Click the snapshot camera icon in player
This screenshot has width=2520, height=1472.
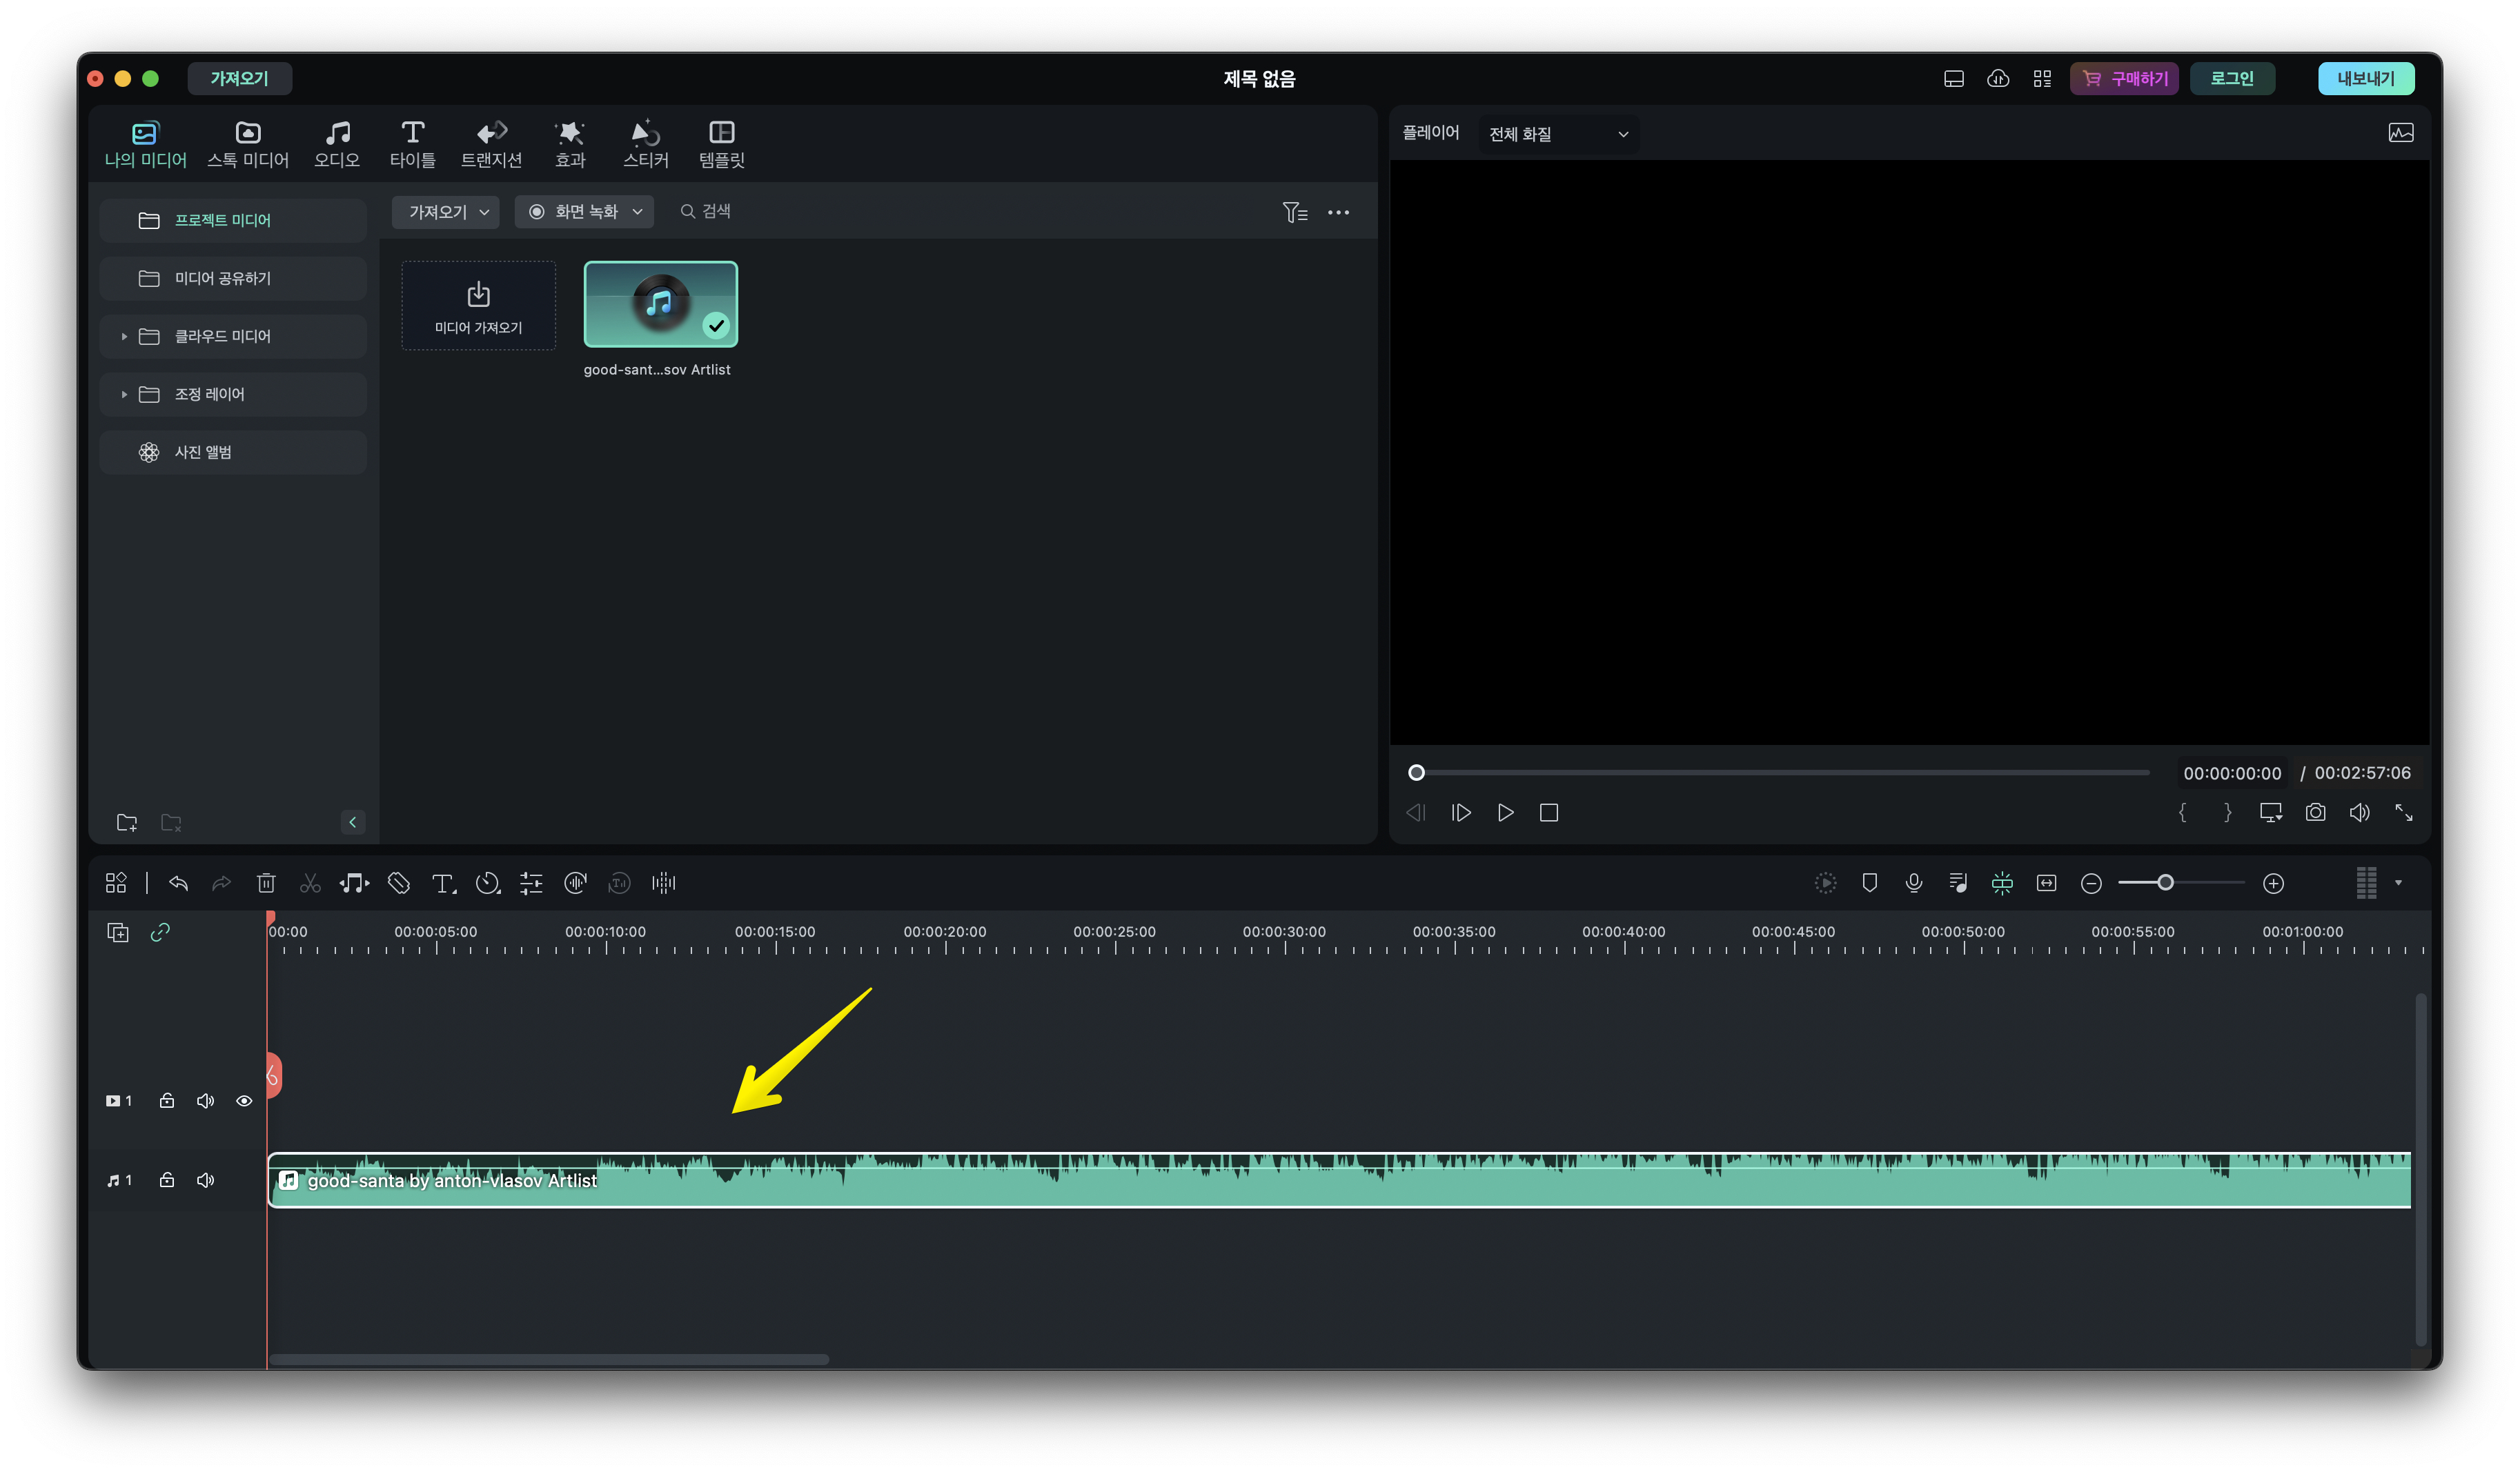pos(2315,813)
